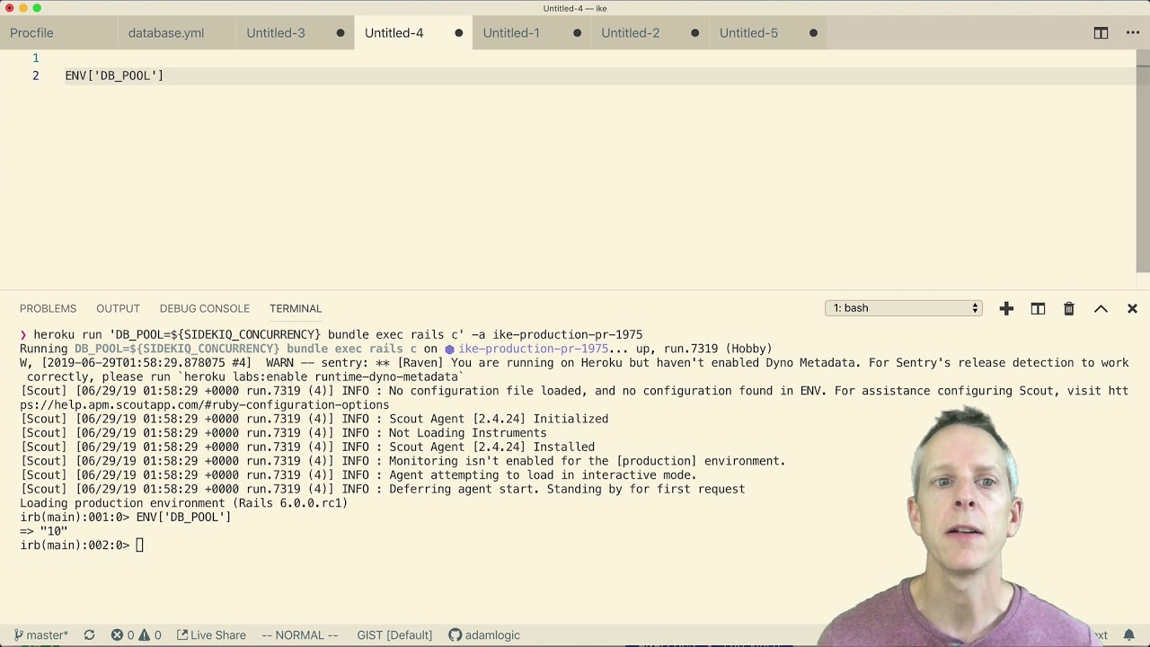Viewport: 1150px width, 647px height.
Task: Click the unsaved dot on Untitled-2 tab
Action: tap(695, 33)
